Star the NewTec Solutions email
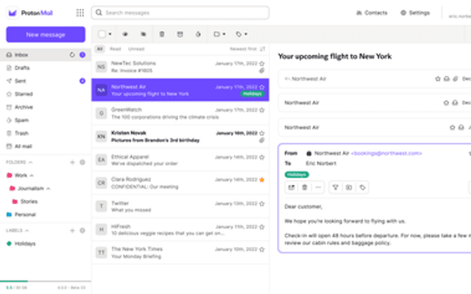 pos(262,63)
